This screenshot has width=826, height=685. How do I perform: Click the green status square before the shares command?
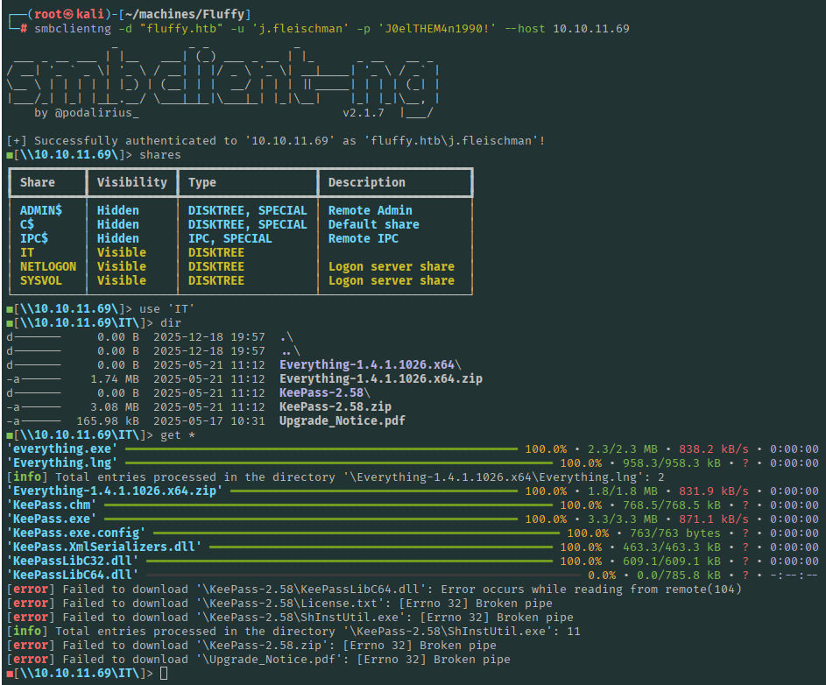coord(9,155)
